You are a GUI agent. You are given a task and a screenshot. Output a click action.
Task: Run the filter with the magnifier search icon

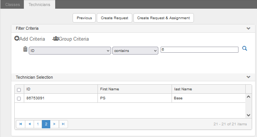245,49
